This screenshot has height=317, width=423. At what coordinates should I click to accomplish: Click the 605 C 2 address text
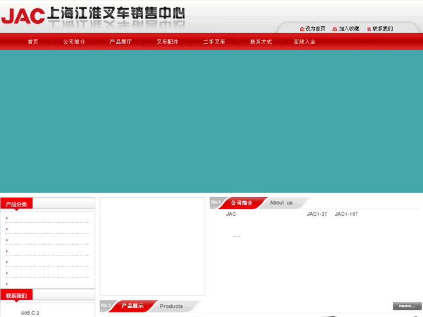click(x=30, y=313)
